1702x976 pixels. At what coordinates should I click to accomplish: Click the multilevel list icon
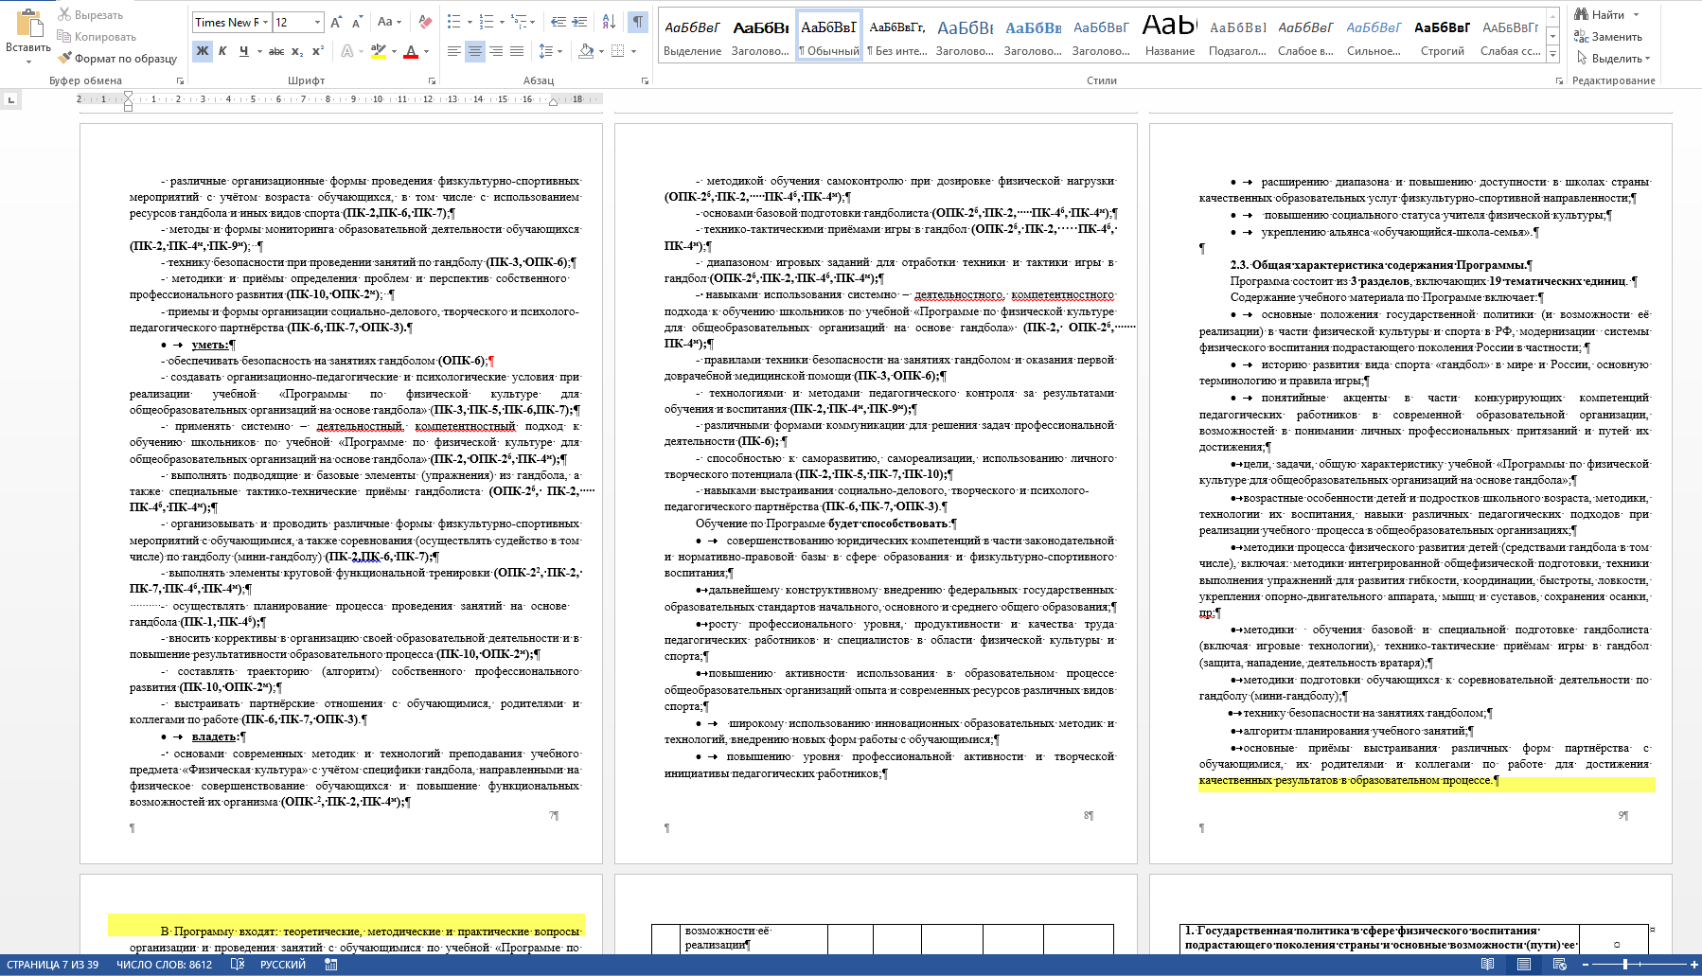tap(518, 22)
